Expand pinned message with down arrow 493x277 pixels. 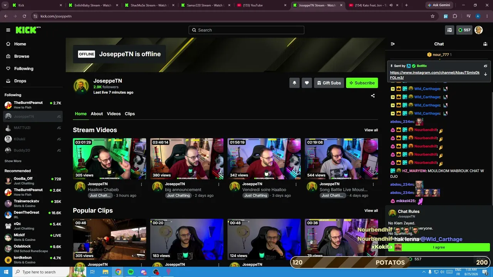tap(485, 74)
